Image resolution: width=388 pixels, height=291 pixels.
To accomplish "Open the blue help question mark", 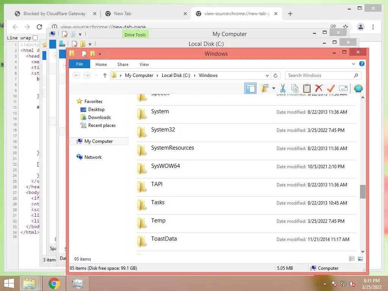I will tap(361, 64).
